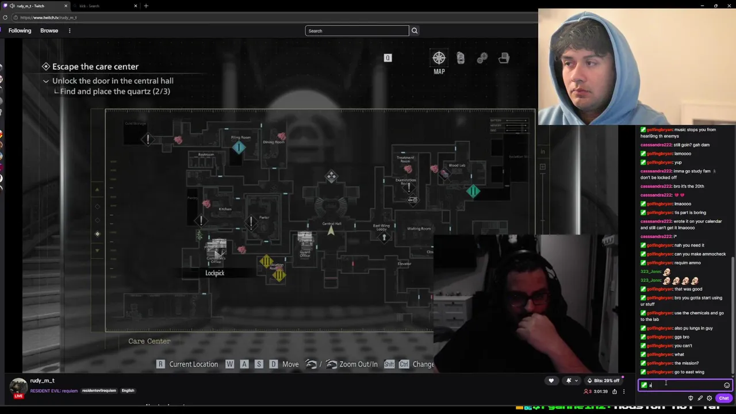Click cassandra222 username on 'still goin? gah dam'
This screenshot has height=414, width=736.
click(656, 145)
